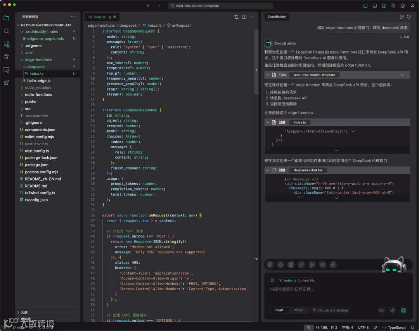The image size is (419, 331).
Task: Open tailwind.config.ts in explorer
Action: tap(48, 193)
